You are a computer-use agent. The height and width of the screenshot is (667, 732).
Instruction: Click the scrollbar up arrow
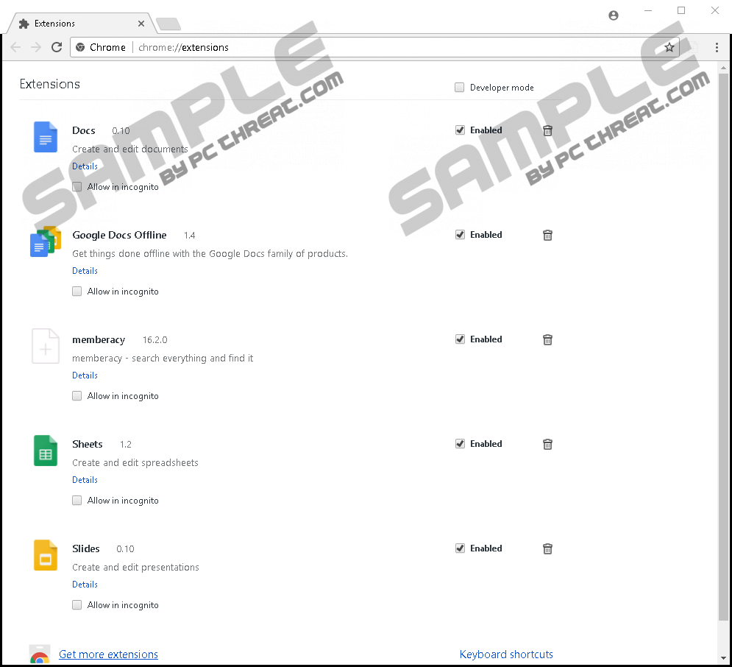coord(723,68)
